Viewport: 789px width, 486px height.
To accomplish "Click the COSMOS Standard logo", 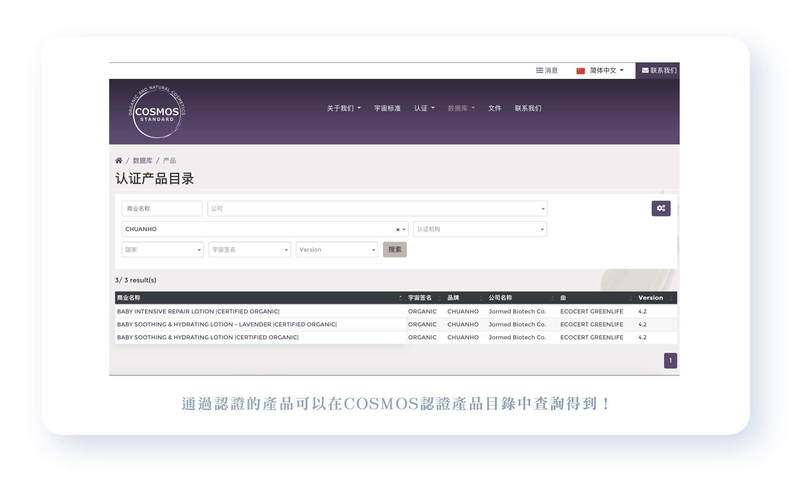I will pyautogui.click(x=157, y=111).
